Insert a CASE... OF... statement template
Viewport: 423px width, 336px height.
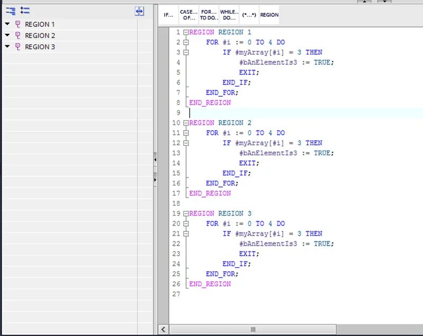click(189, 15)
